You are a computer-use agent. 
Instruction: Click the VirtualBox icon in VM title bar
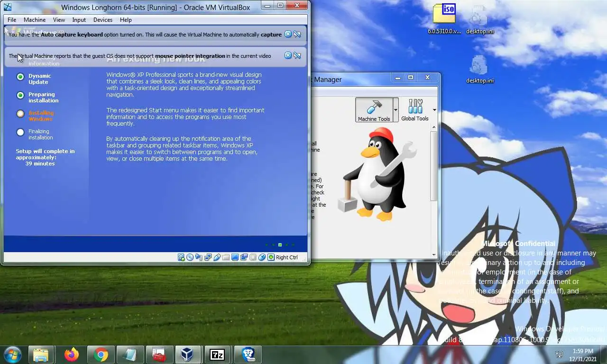(x=8, y=7)
